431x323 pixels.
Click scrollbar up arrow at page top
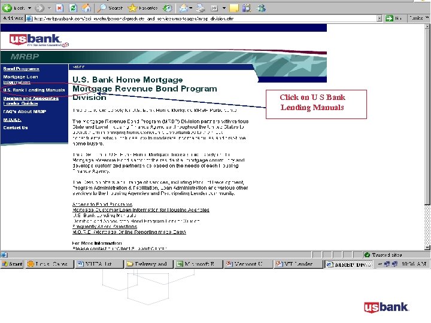pyautogui.click(x=427, y=26)
